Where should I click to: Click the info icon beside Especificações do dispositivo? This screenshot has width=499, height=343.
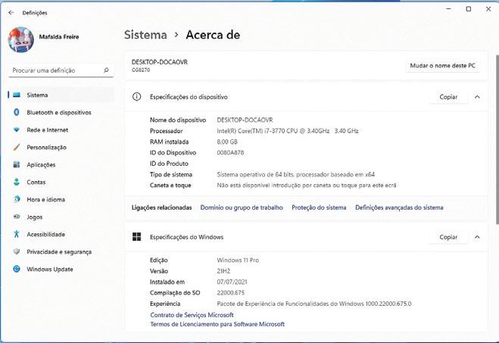[136, 97]
